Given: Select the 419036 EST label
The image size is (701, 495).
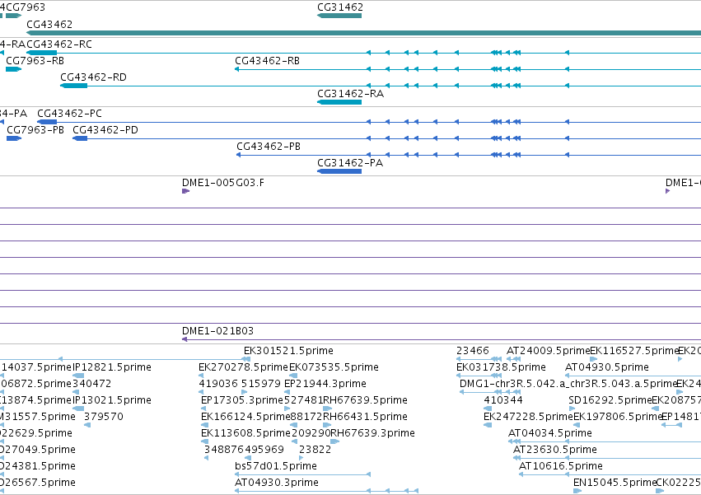Looking at the screenshot, I should 218,384.
